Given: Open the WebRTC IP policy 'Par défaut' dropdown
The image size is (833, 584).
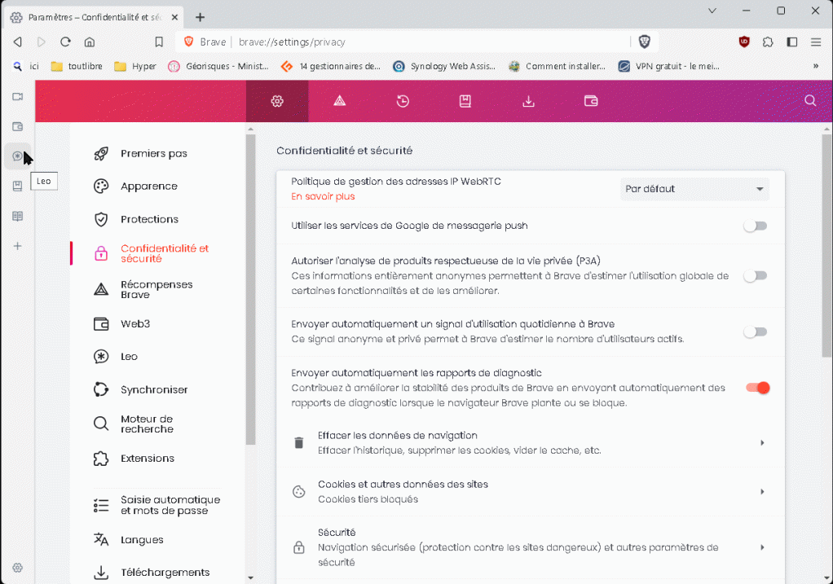Looking at the screenshot, I should tap(695, 189).
